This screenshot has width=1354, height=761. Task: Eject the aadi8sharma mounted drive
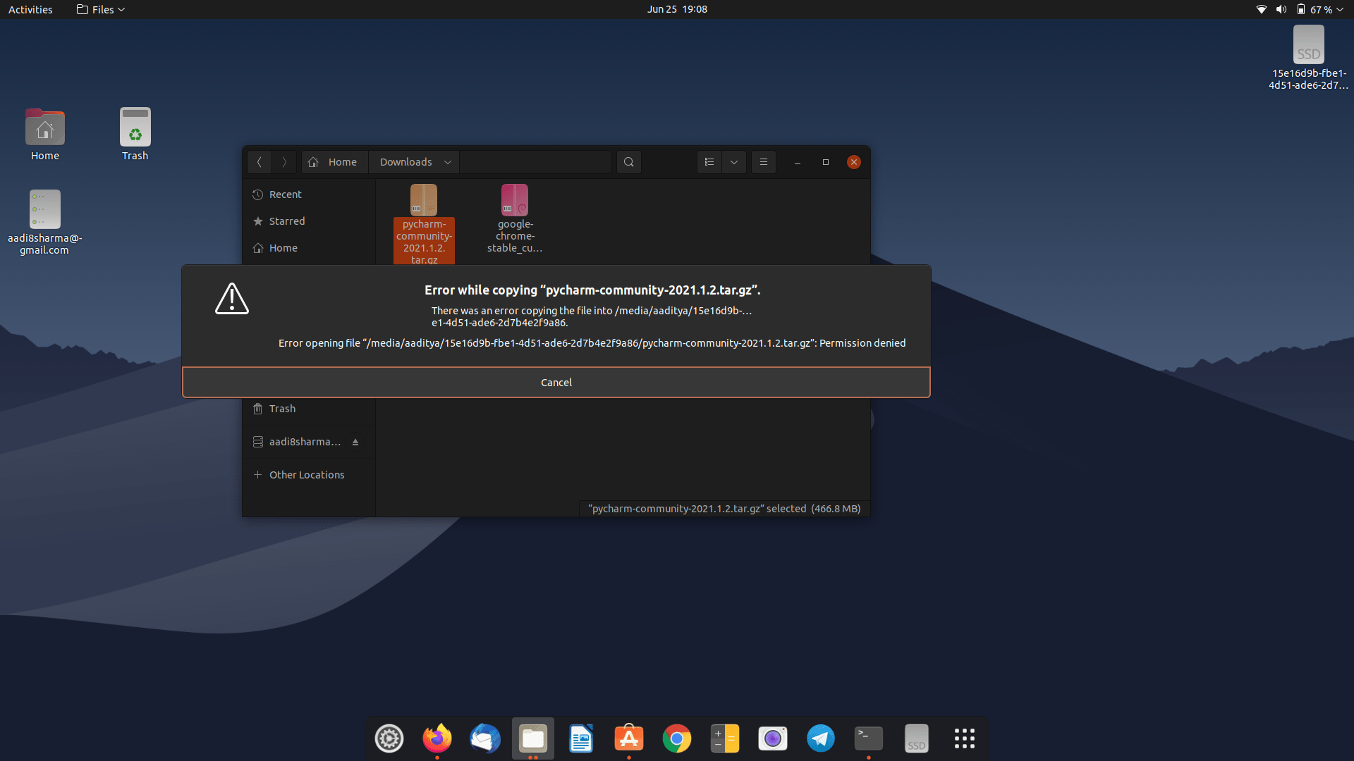[355, 441]
